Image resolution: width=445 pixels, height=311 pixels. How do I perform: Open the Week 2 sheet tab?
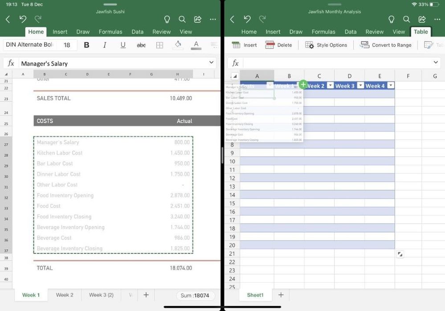65,295
